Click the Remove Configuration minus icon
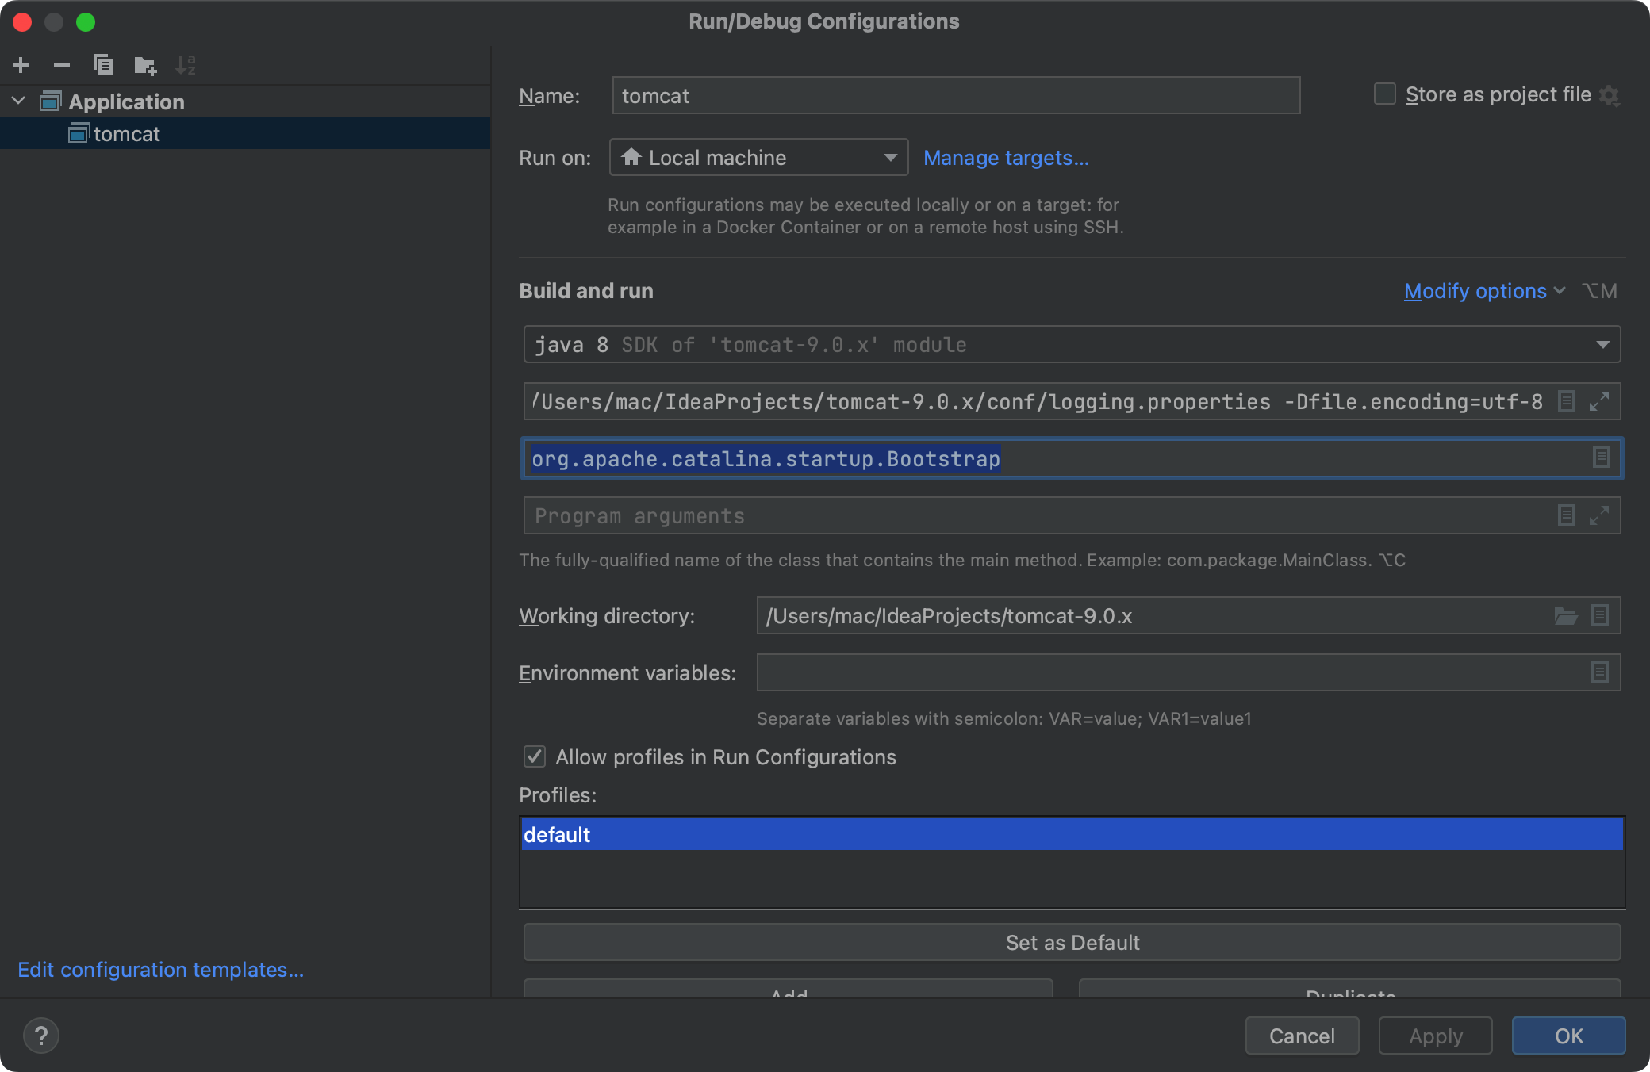1650x1072 pixels. pos(62,65)
